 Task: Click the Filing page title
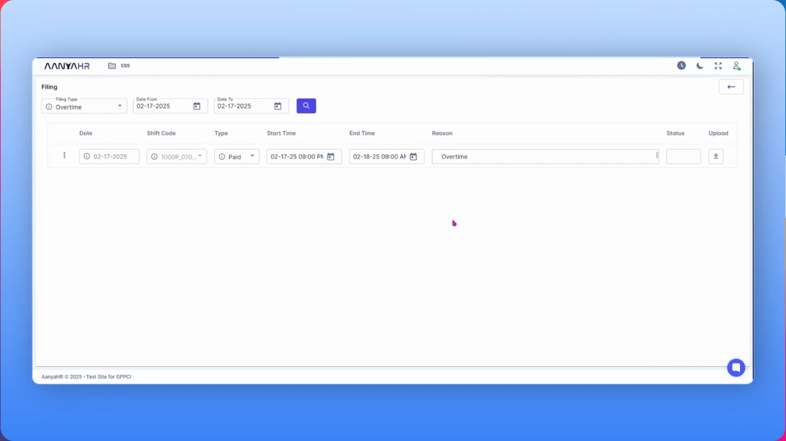(x=49, y=87)
